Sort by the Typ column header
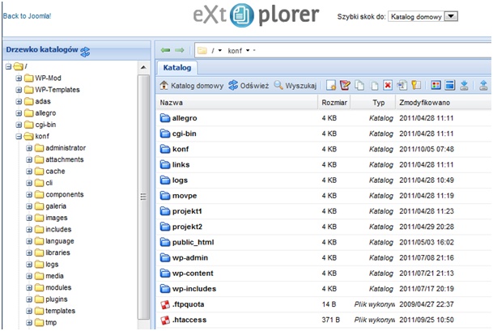 [x=372, y=103]
